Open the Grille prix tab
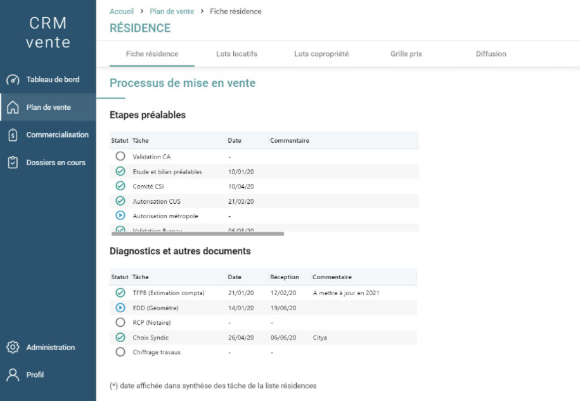 pyautogui.click(x=406, y=54)
